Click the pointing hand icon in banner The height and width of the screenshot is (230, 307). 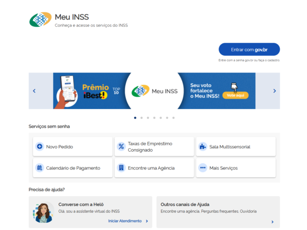[x=234, y=87]
